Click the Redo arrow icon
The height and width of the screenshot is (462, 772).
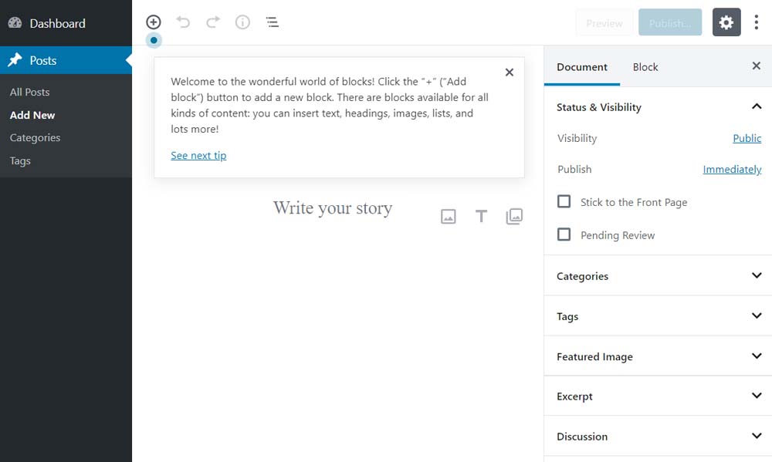213,22
